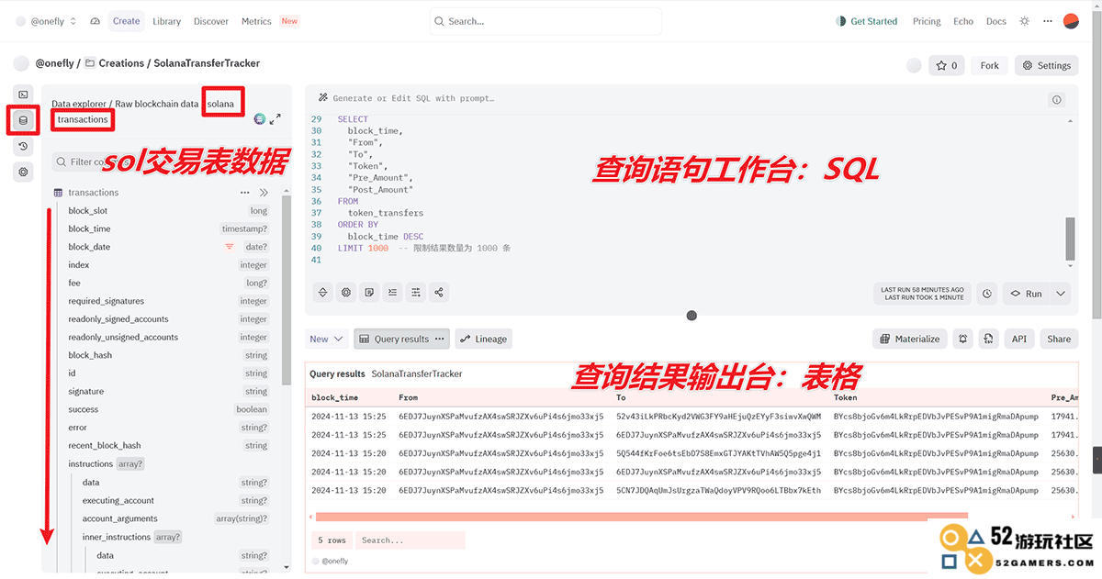Run the SQL query

tap(1027, 294)
